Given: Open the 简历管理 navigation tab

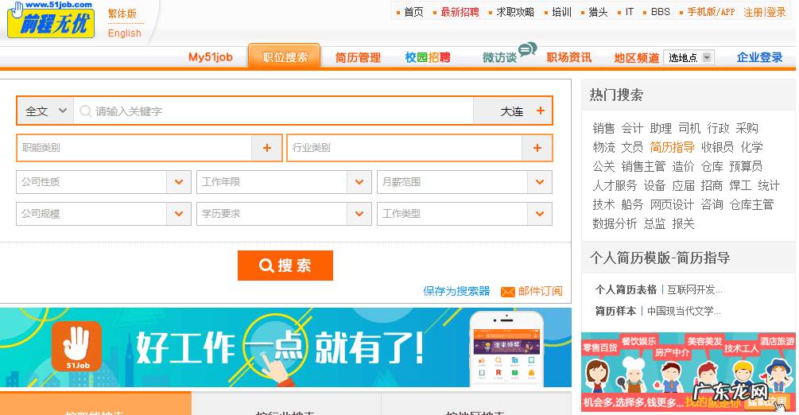Looking at the screenshot, I should point(358,57).
